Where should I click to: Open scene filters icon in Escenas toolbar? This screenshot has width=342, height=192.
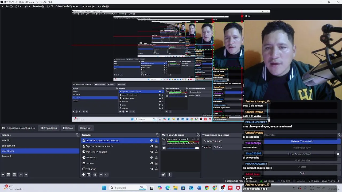(14, 175)
